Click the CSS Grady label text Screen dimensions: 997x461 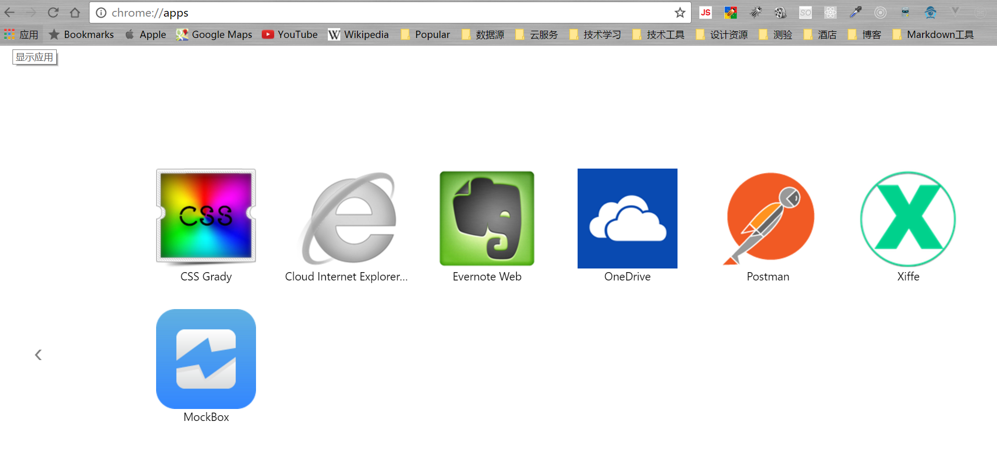206,277
